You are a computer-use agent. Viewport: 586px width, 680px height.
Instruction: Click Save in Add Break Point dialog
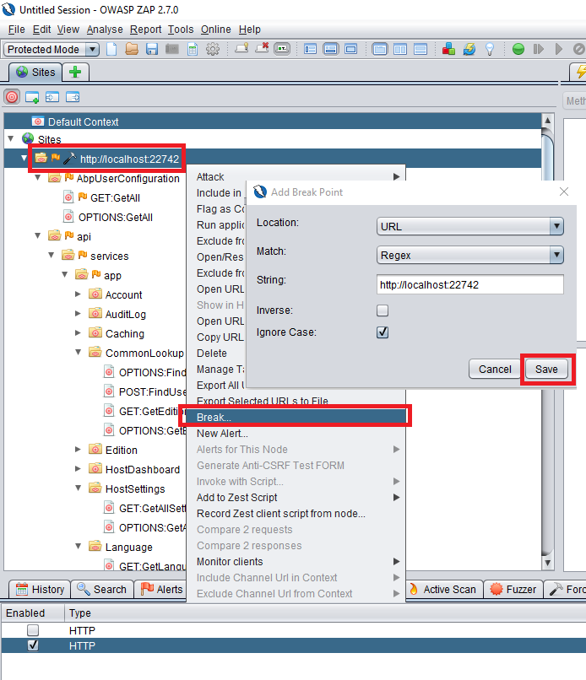click(x=546, y=369)
